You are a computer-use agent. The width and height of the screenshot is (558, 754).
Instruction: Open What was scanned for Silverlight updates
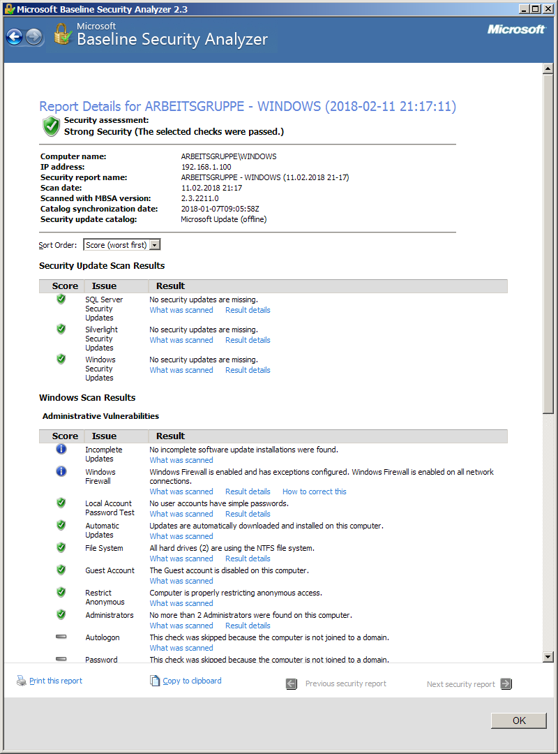(x=181, y=340)
